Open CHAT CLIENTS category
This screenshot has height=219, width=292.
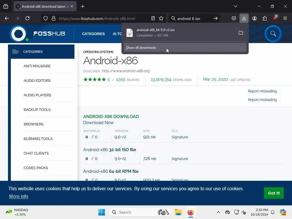[x=36, y=153]
